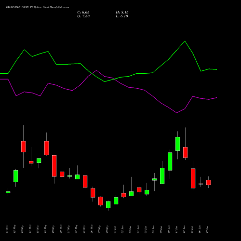Click the purple indicator line's lowest trough
The image size is (241, 241).
point(177,113)
